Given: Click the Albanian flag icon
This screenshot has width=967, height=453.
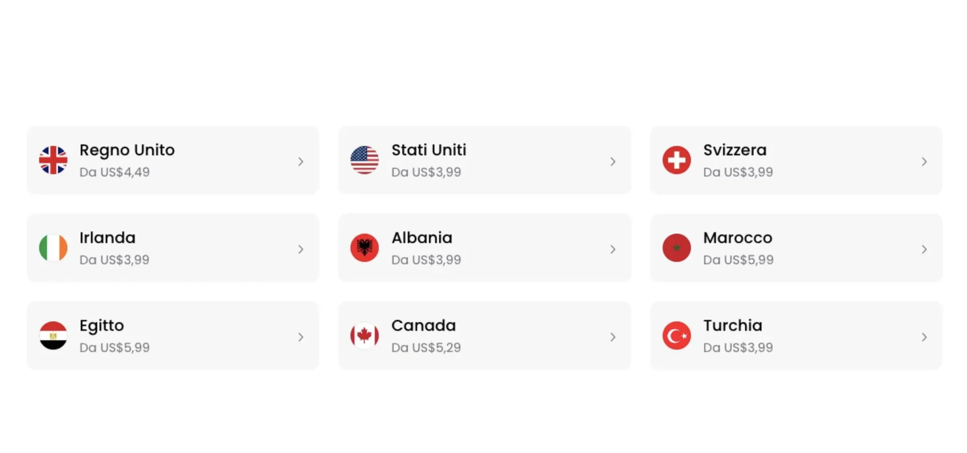Looking at the screenshot, I should click(365, 248).
